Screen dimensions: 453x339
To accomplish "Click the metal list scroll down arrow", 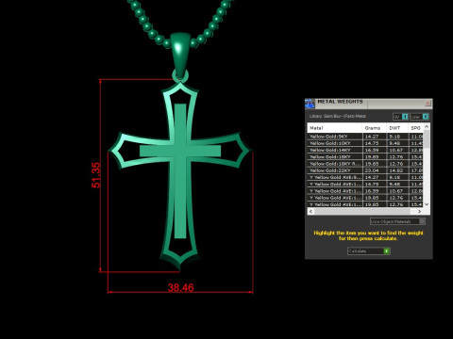I will [x=427, y=204].
